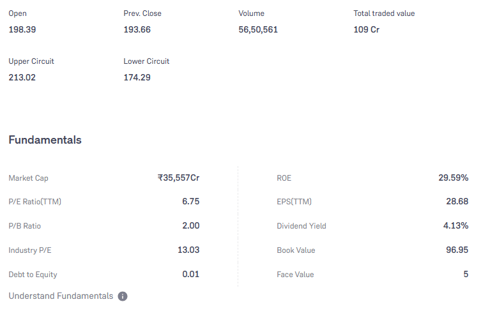Click the ROE label
Viewport: 481px width, 318px height.
point(284,178)
